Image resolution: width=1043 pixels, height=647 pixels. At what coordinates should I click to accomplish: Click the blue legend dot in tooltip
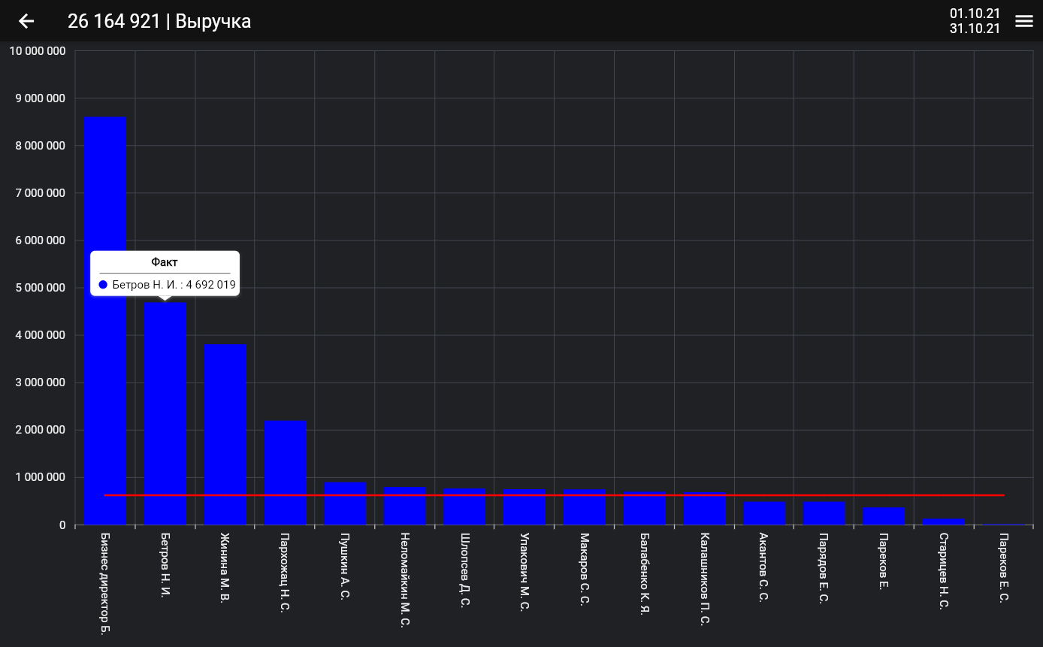coord(103,285)
